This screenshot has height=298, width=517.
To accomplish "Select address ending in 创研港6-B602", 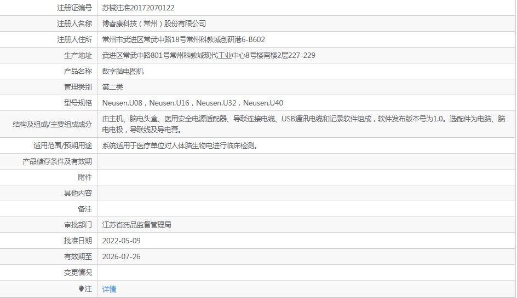I will click(183, 39).
